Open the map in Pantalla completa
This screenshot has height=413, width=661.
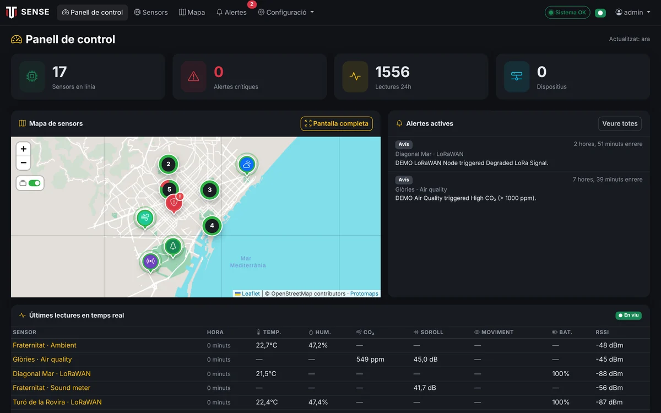coord(337,123)
